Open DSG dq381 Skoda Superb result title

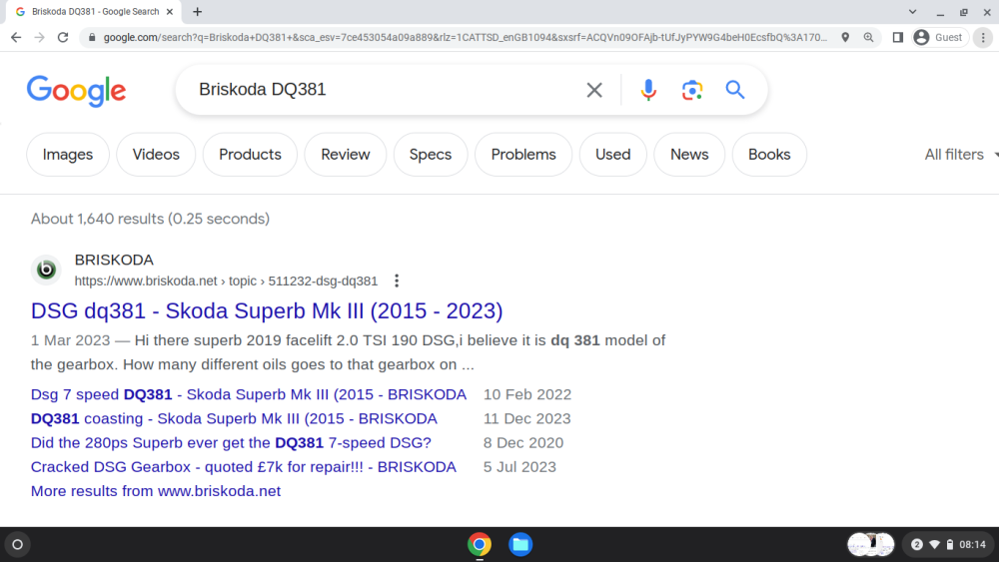coord(267,310)
